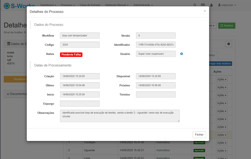The image size is (251, 159).
Task: Click the highlighted row's Ações dropdown
Action: (x=222, y=135)
